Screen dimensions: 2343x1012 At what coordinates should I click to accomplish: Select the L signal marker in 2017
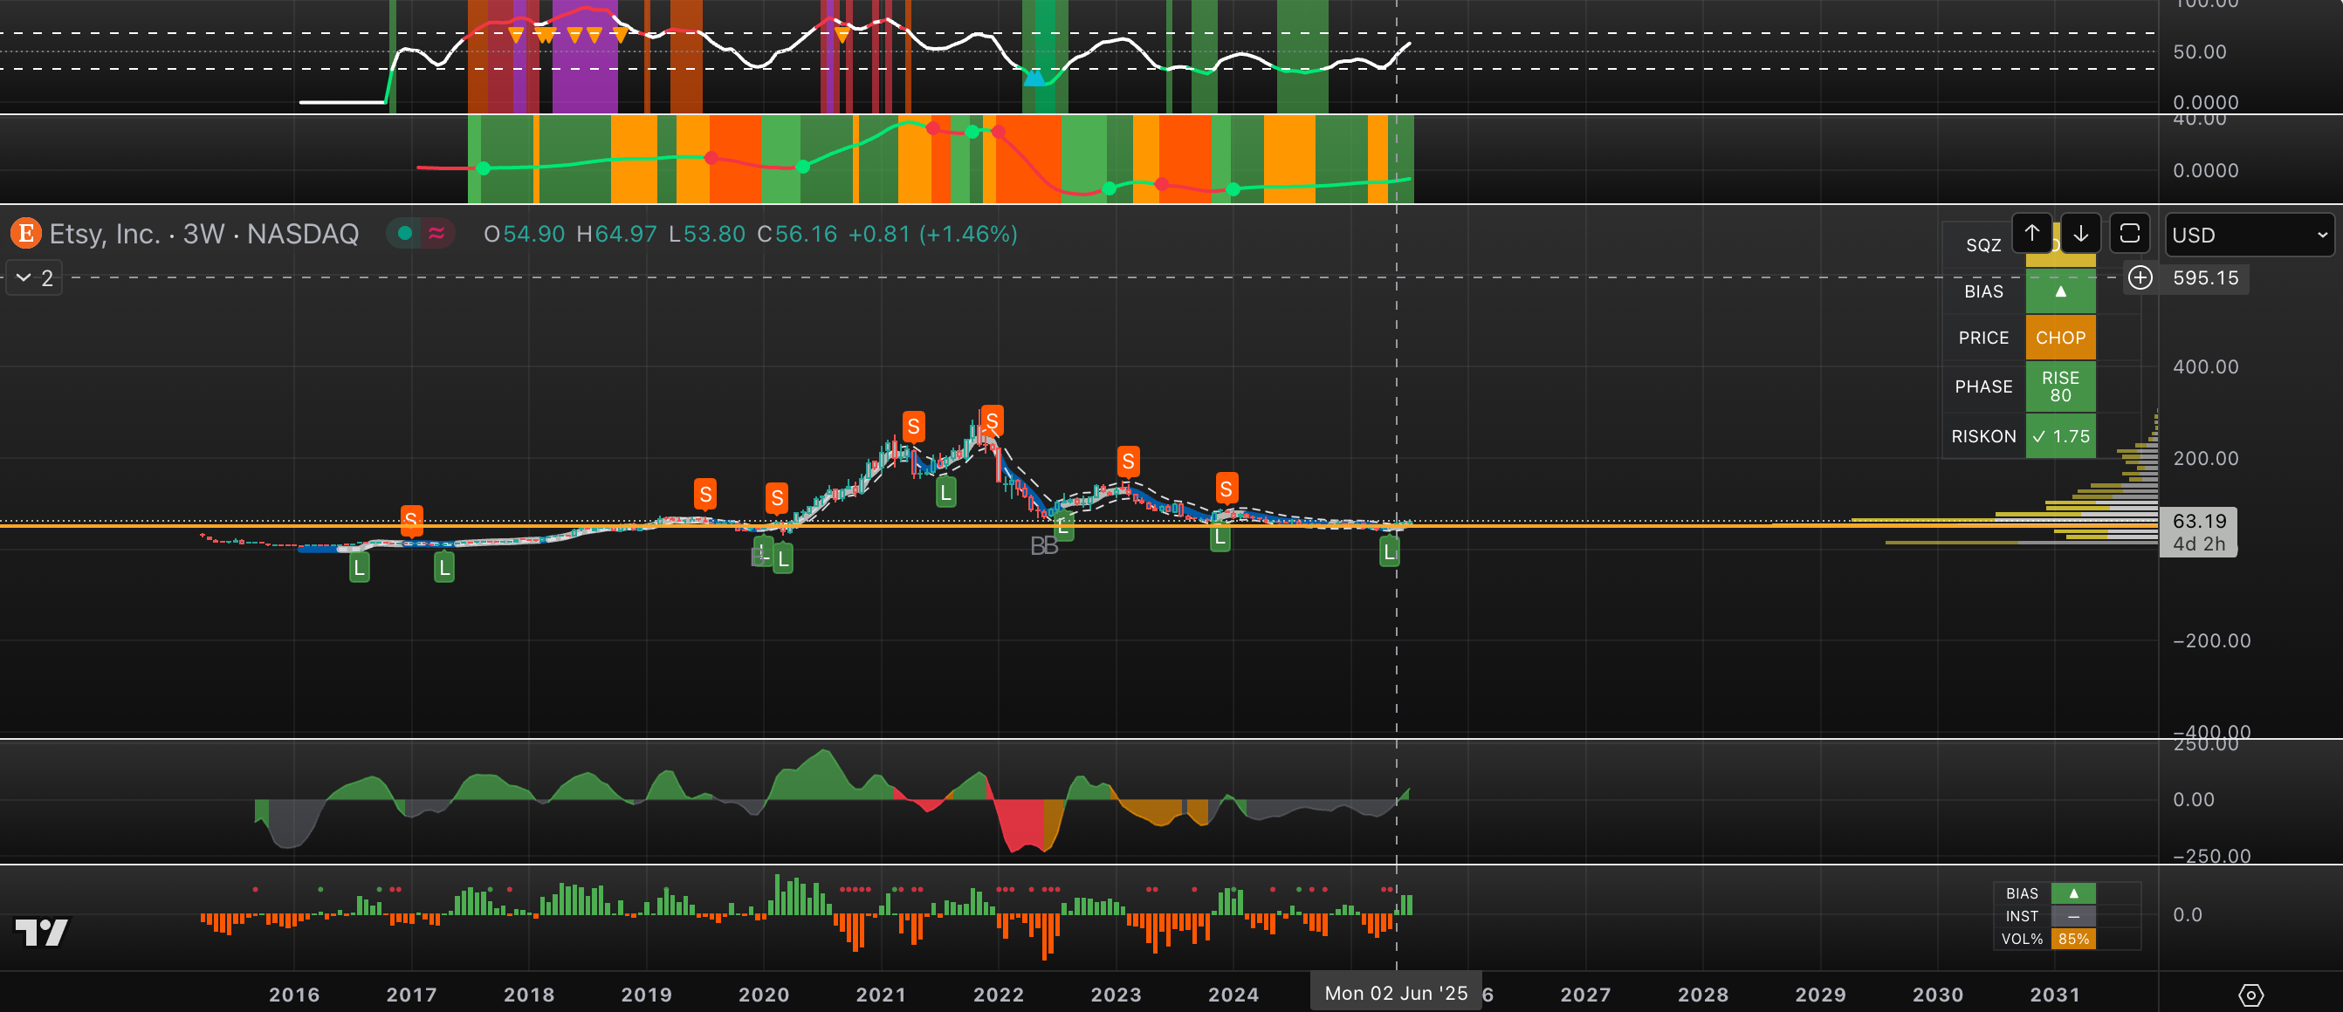point(443,568)
